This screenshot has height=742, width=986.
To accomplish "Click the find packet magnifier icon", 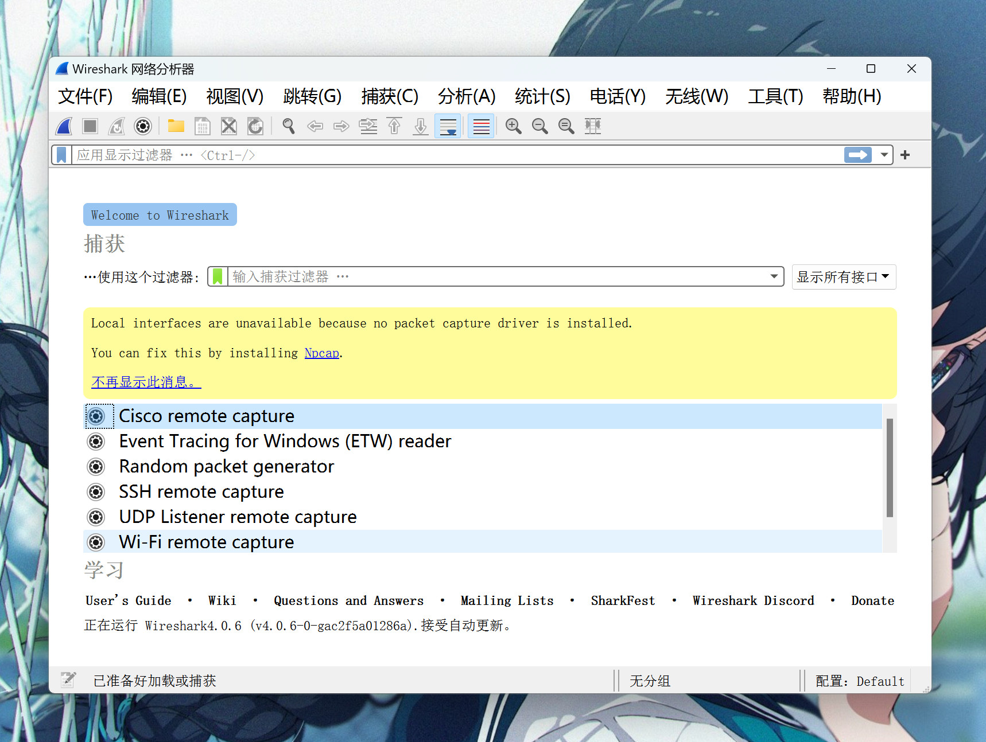I will click(x=289, y=126).
